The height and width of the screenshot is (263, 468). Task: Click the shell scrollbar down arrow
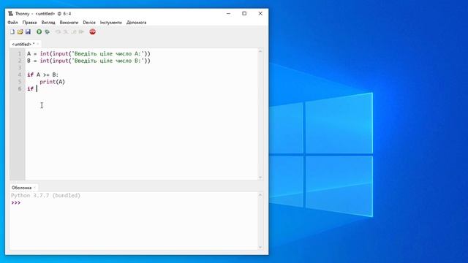click(x=260, y=247)
